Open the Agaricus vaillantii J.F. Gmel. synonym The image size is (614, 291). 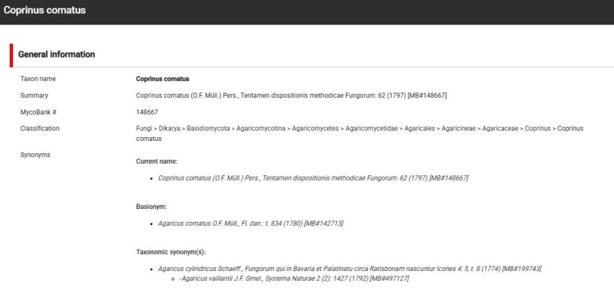(294, 279)
